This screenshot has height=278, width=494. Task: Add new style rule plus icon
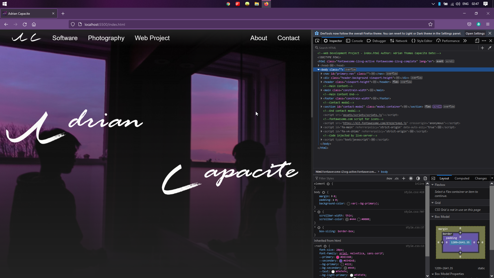click(x=404, y=178)
